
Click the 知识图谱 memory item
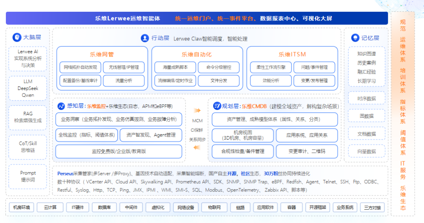(x=366, y=54)
